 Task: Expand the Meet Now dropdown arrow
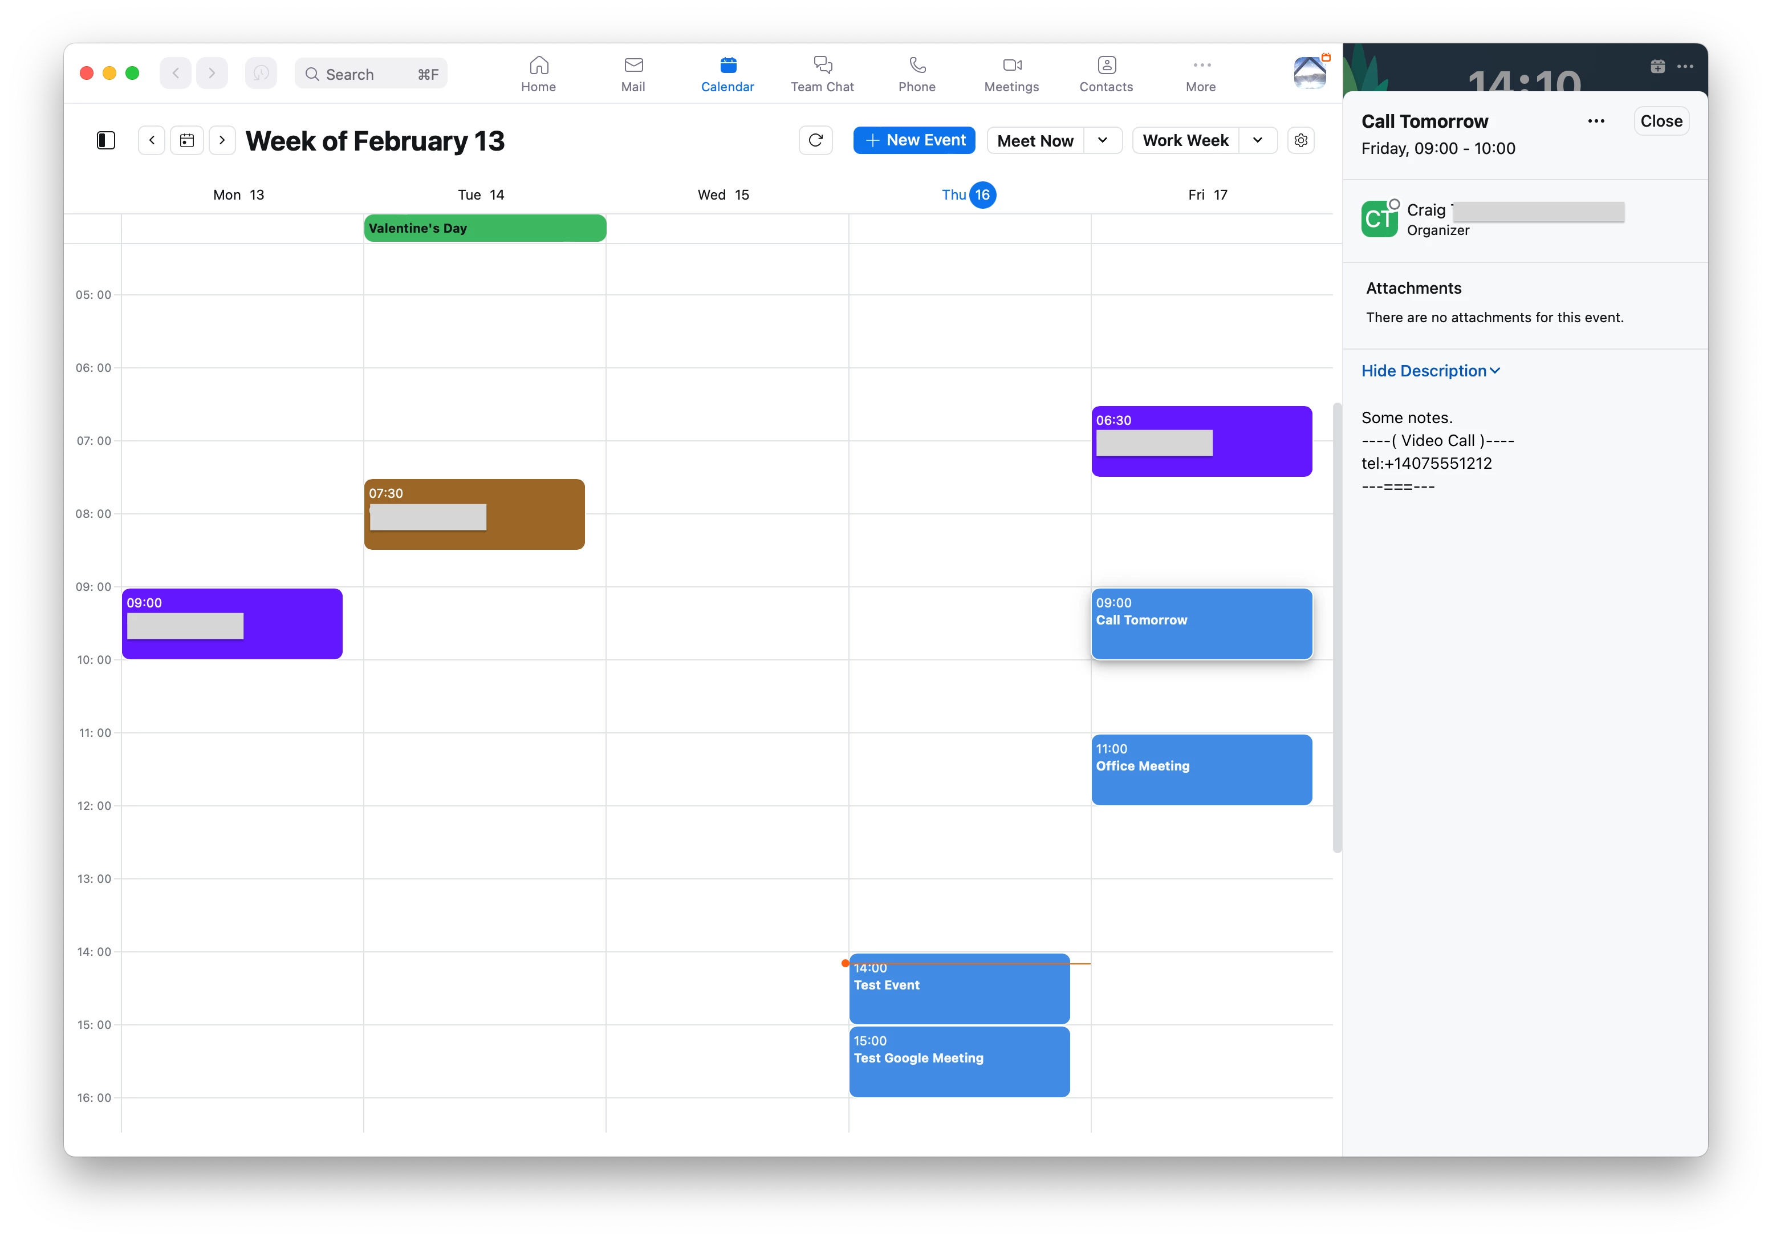(x=1102, y=140)
